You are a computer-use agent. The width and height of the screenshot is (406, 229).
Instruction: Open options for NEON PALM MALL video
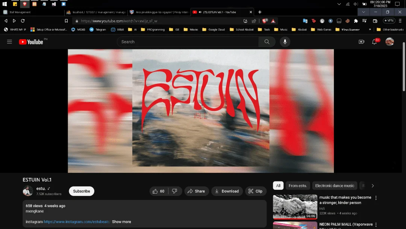[376, 224]
